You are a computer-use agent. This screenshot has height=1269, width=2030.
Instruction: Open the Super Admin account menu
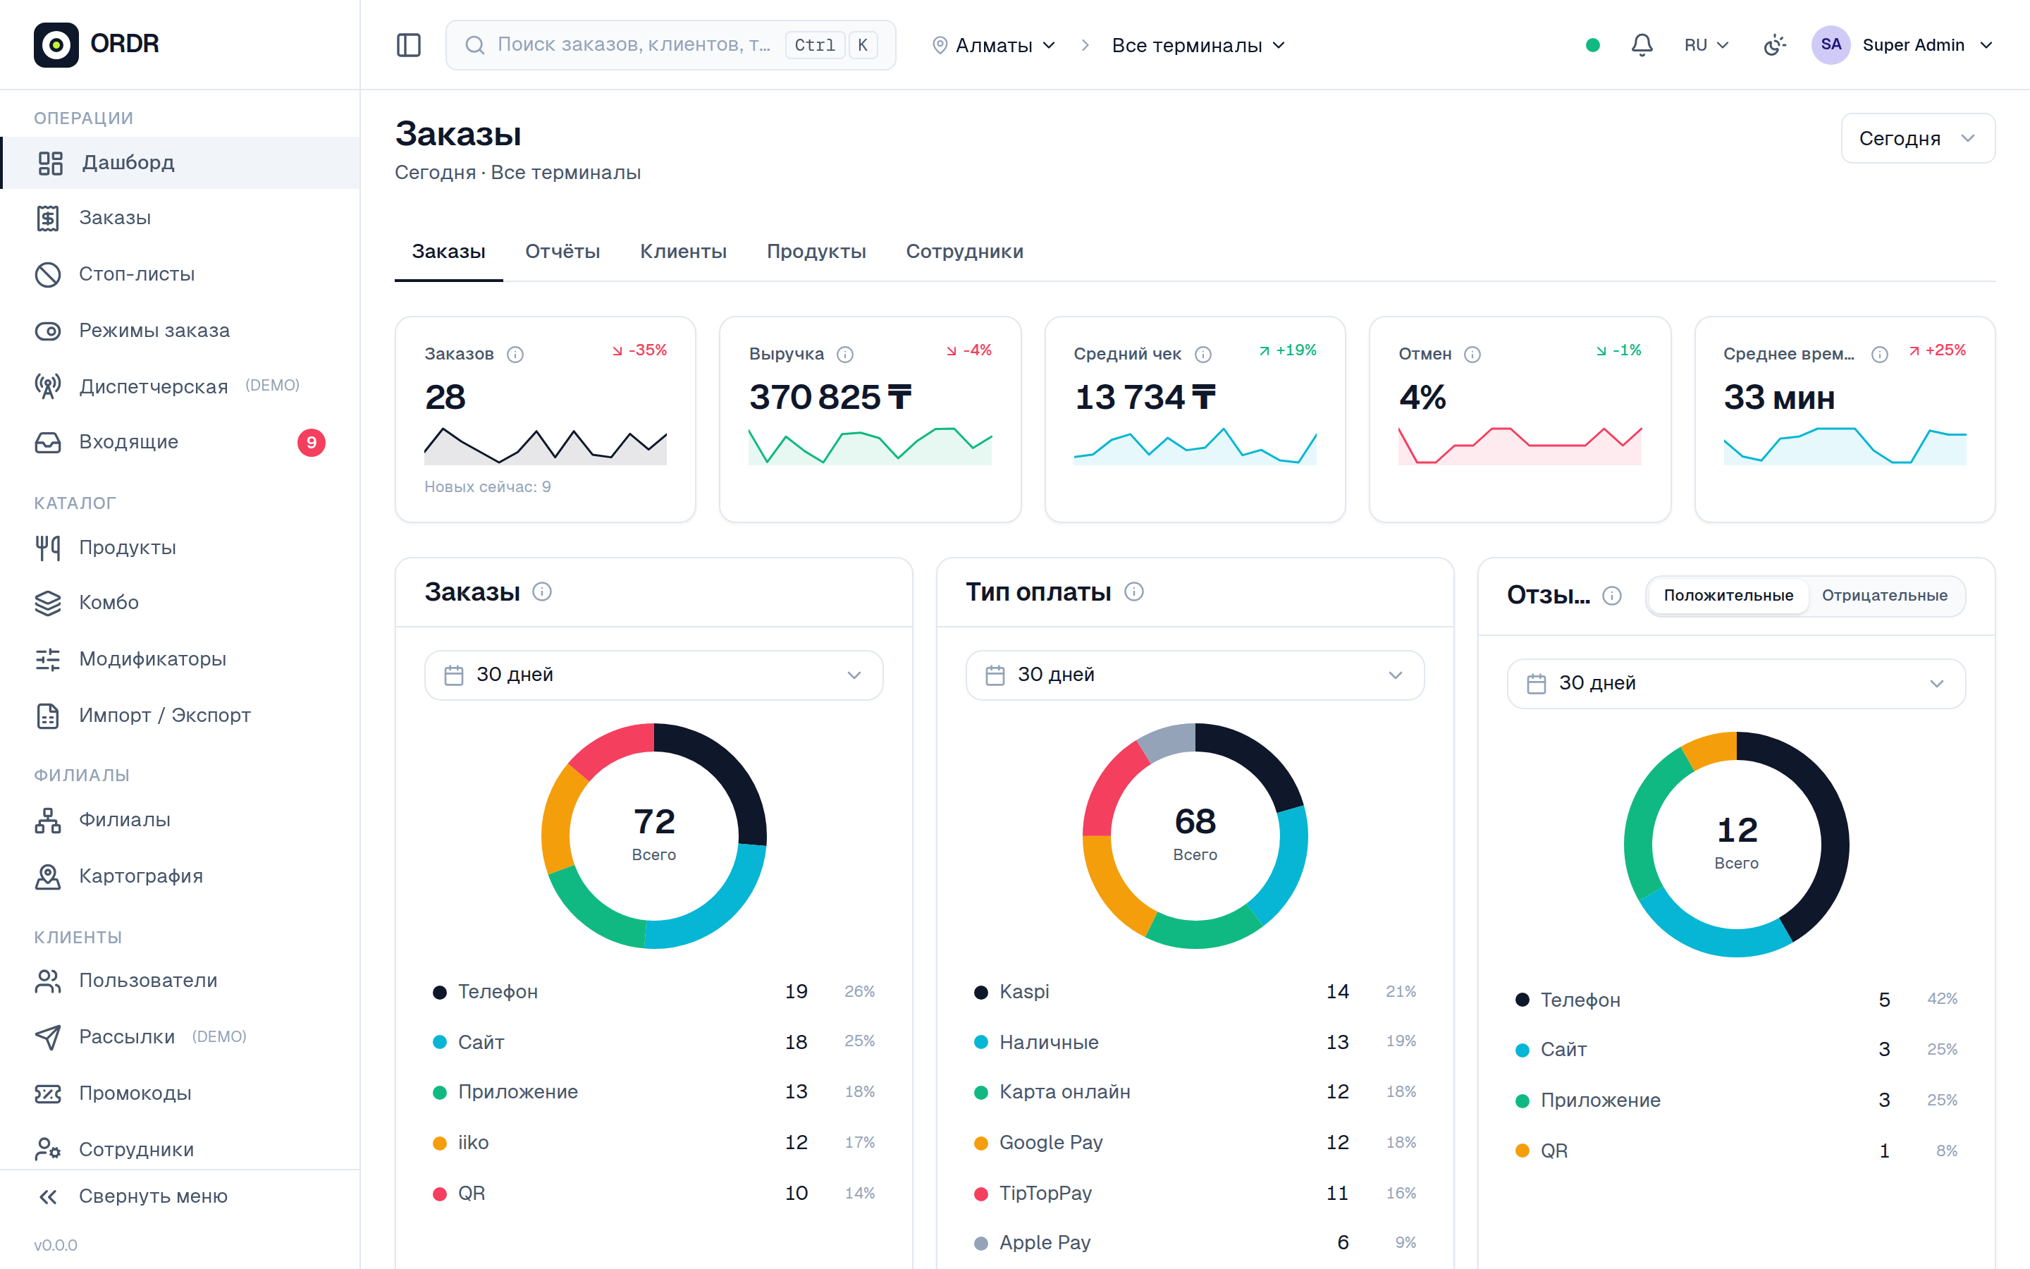coord(1902,45)
